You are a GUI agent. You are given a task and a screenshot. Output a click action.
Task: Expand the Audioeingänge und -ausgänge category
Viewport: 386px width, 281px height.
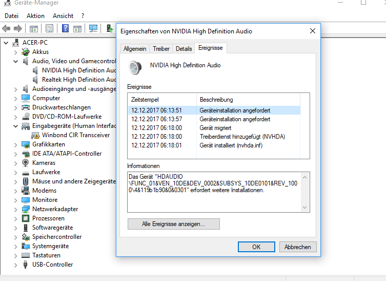[x=15, y=89]
